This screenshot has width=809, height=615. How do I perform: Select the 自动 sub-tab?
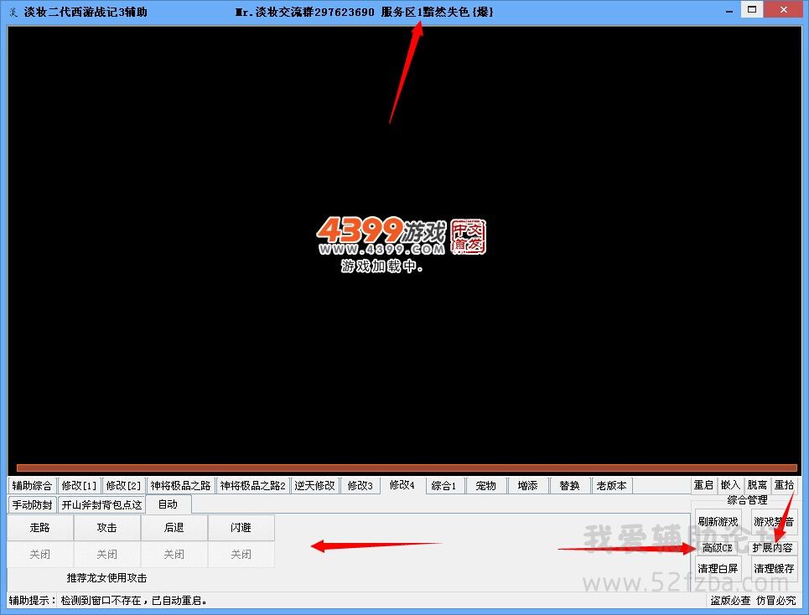point(169,504)
